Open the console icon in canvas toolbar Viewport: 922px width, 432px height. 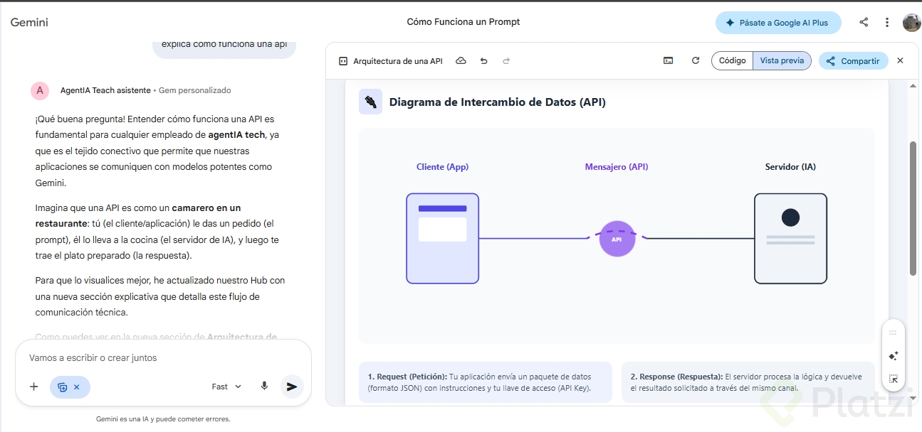pyautogui.click(x=669, y=61)
